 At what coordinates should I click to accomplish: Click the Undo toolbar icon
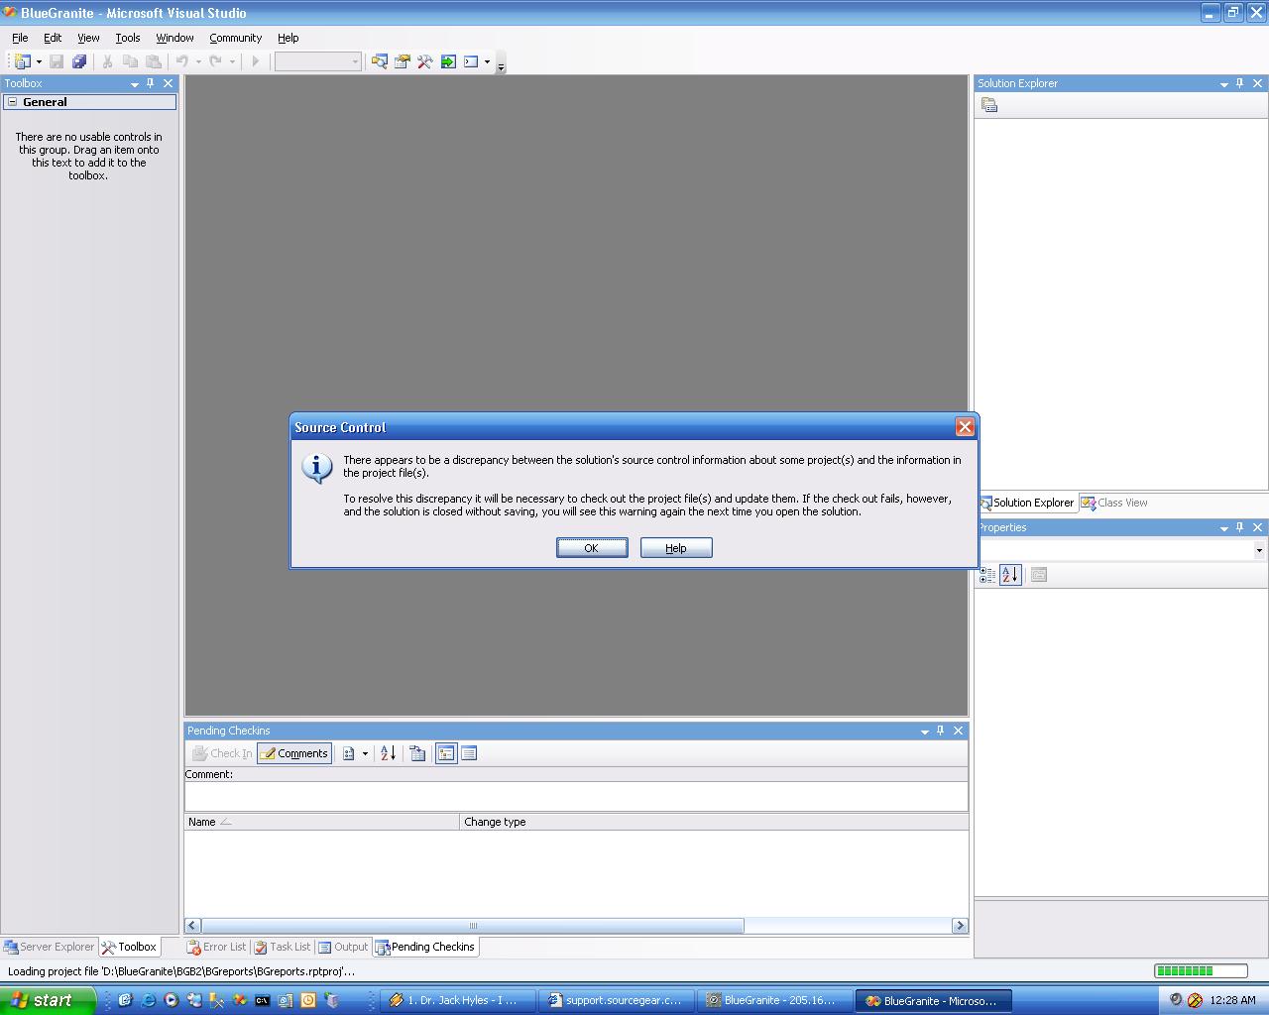point(182,61)
